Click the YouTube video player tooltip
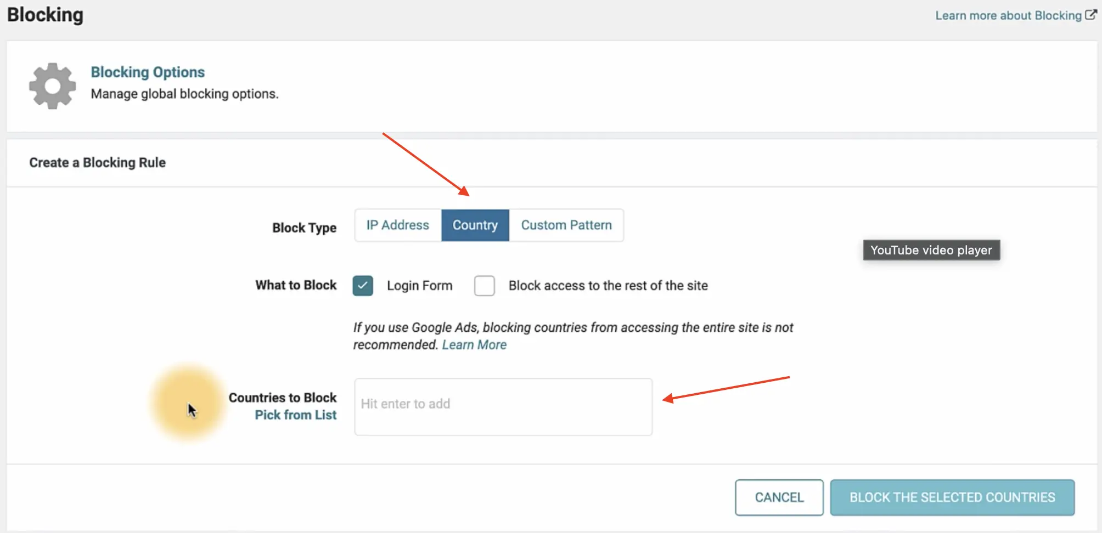 [x=931, y=250]
